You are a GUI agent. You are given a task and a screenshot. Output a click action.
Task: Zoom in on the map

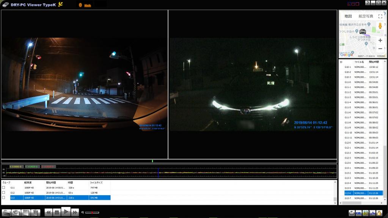click(x=380, y=40)
